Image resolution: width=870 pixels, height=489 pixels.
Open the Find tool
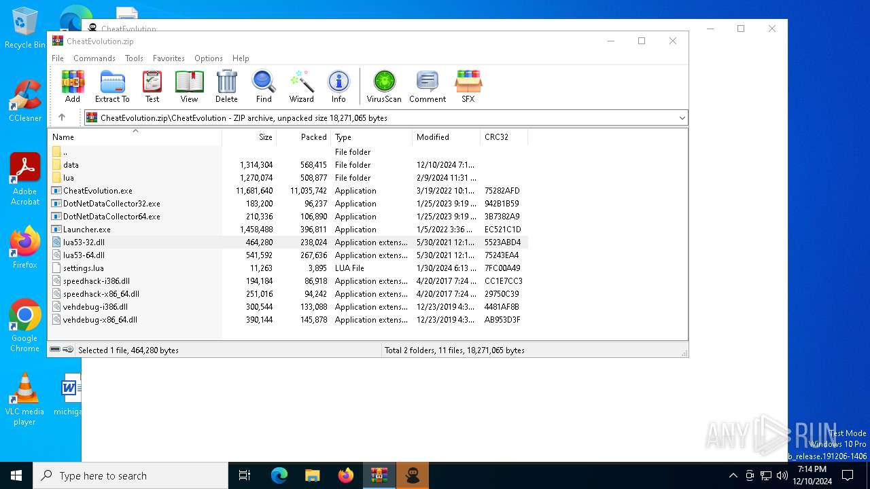264,86
